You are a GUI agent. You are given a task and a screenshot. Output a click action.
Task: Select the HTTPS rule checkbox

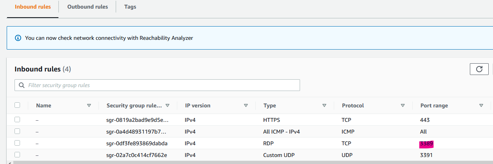coord(17,119)
